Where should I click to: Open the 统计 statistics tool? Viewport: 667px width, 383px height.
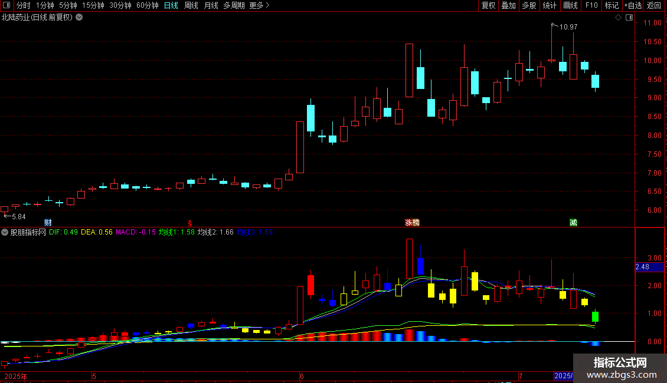[x=549, y=5]
